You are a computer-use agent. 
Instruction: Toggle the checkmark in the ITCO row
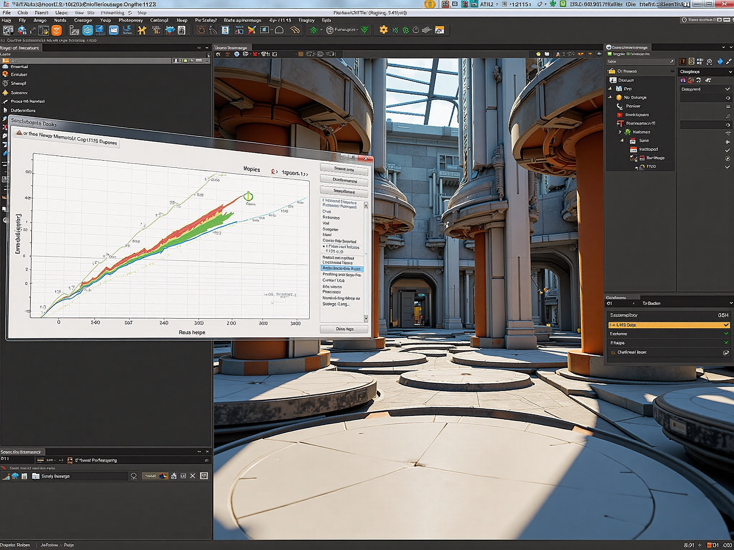coord(727,167)
